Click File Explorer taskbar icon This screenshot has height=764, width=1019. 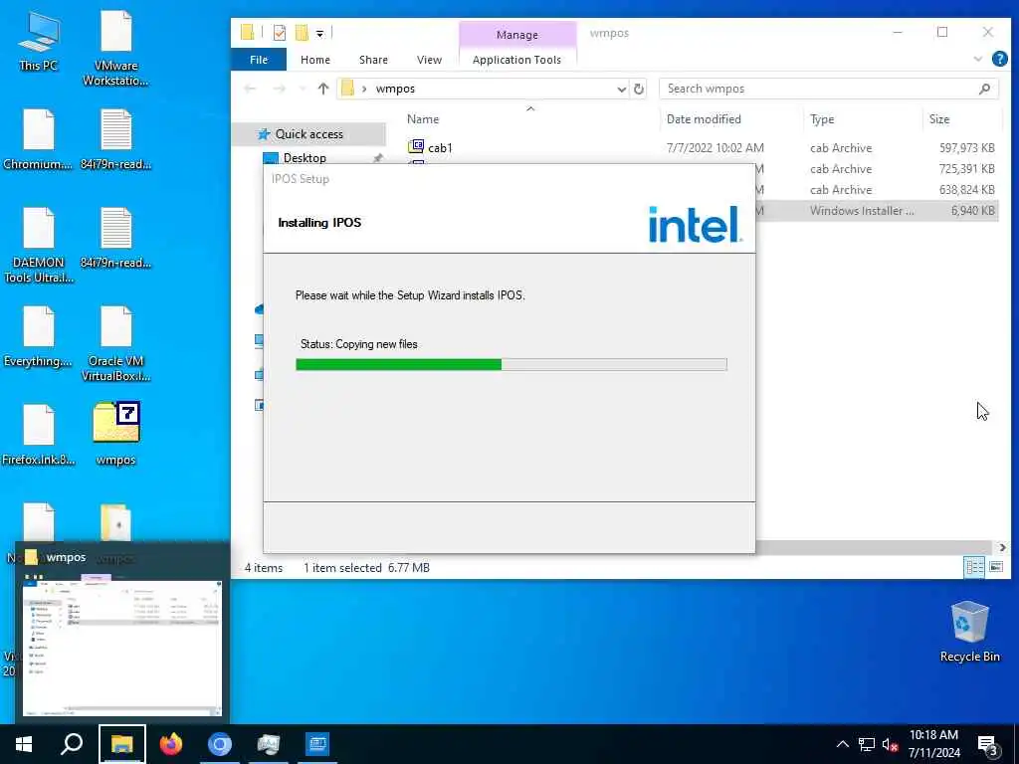[x=122, y=744]
